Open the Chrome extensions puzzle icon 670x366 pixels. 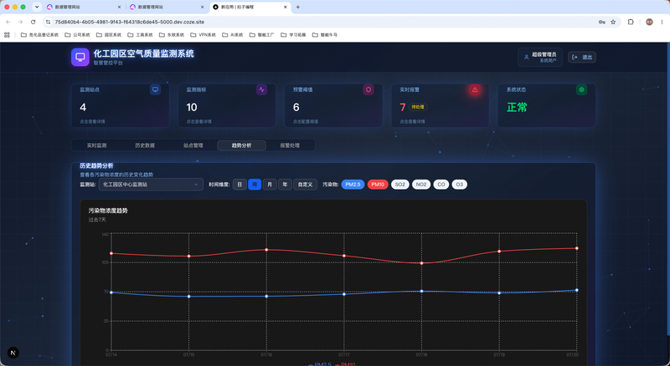pos(631,22)
